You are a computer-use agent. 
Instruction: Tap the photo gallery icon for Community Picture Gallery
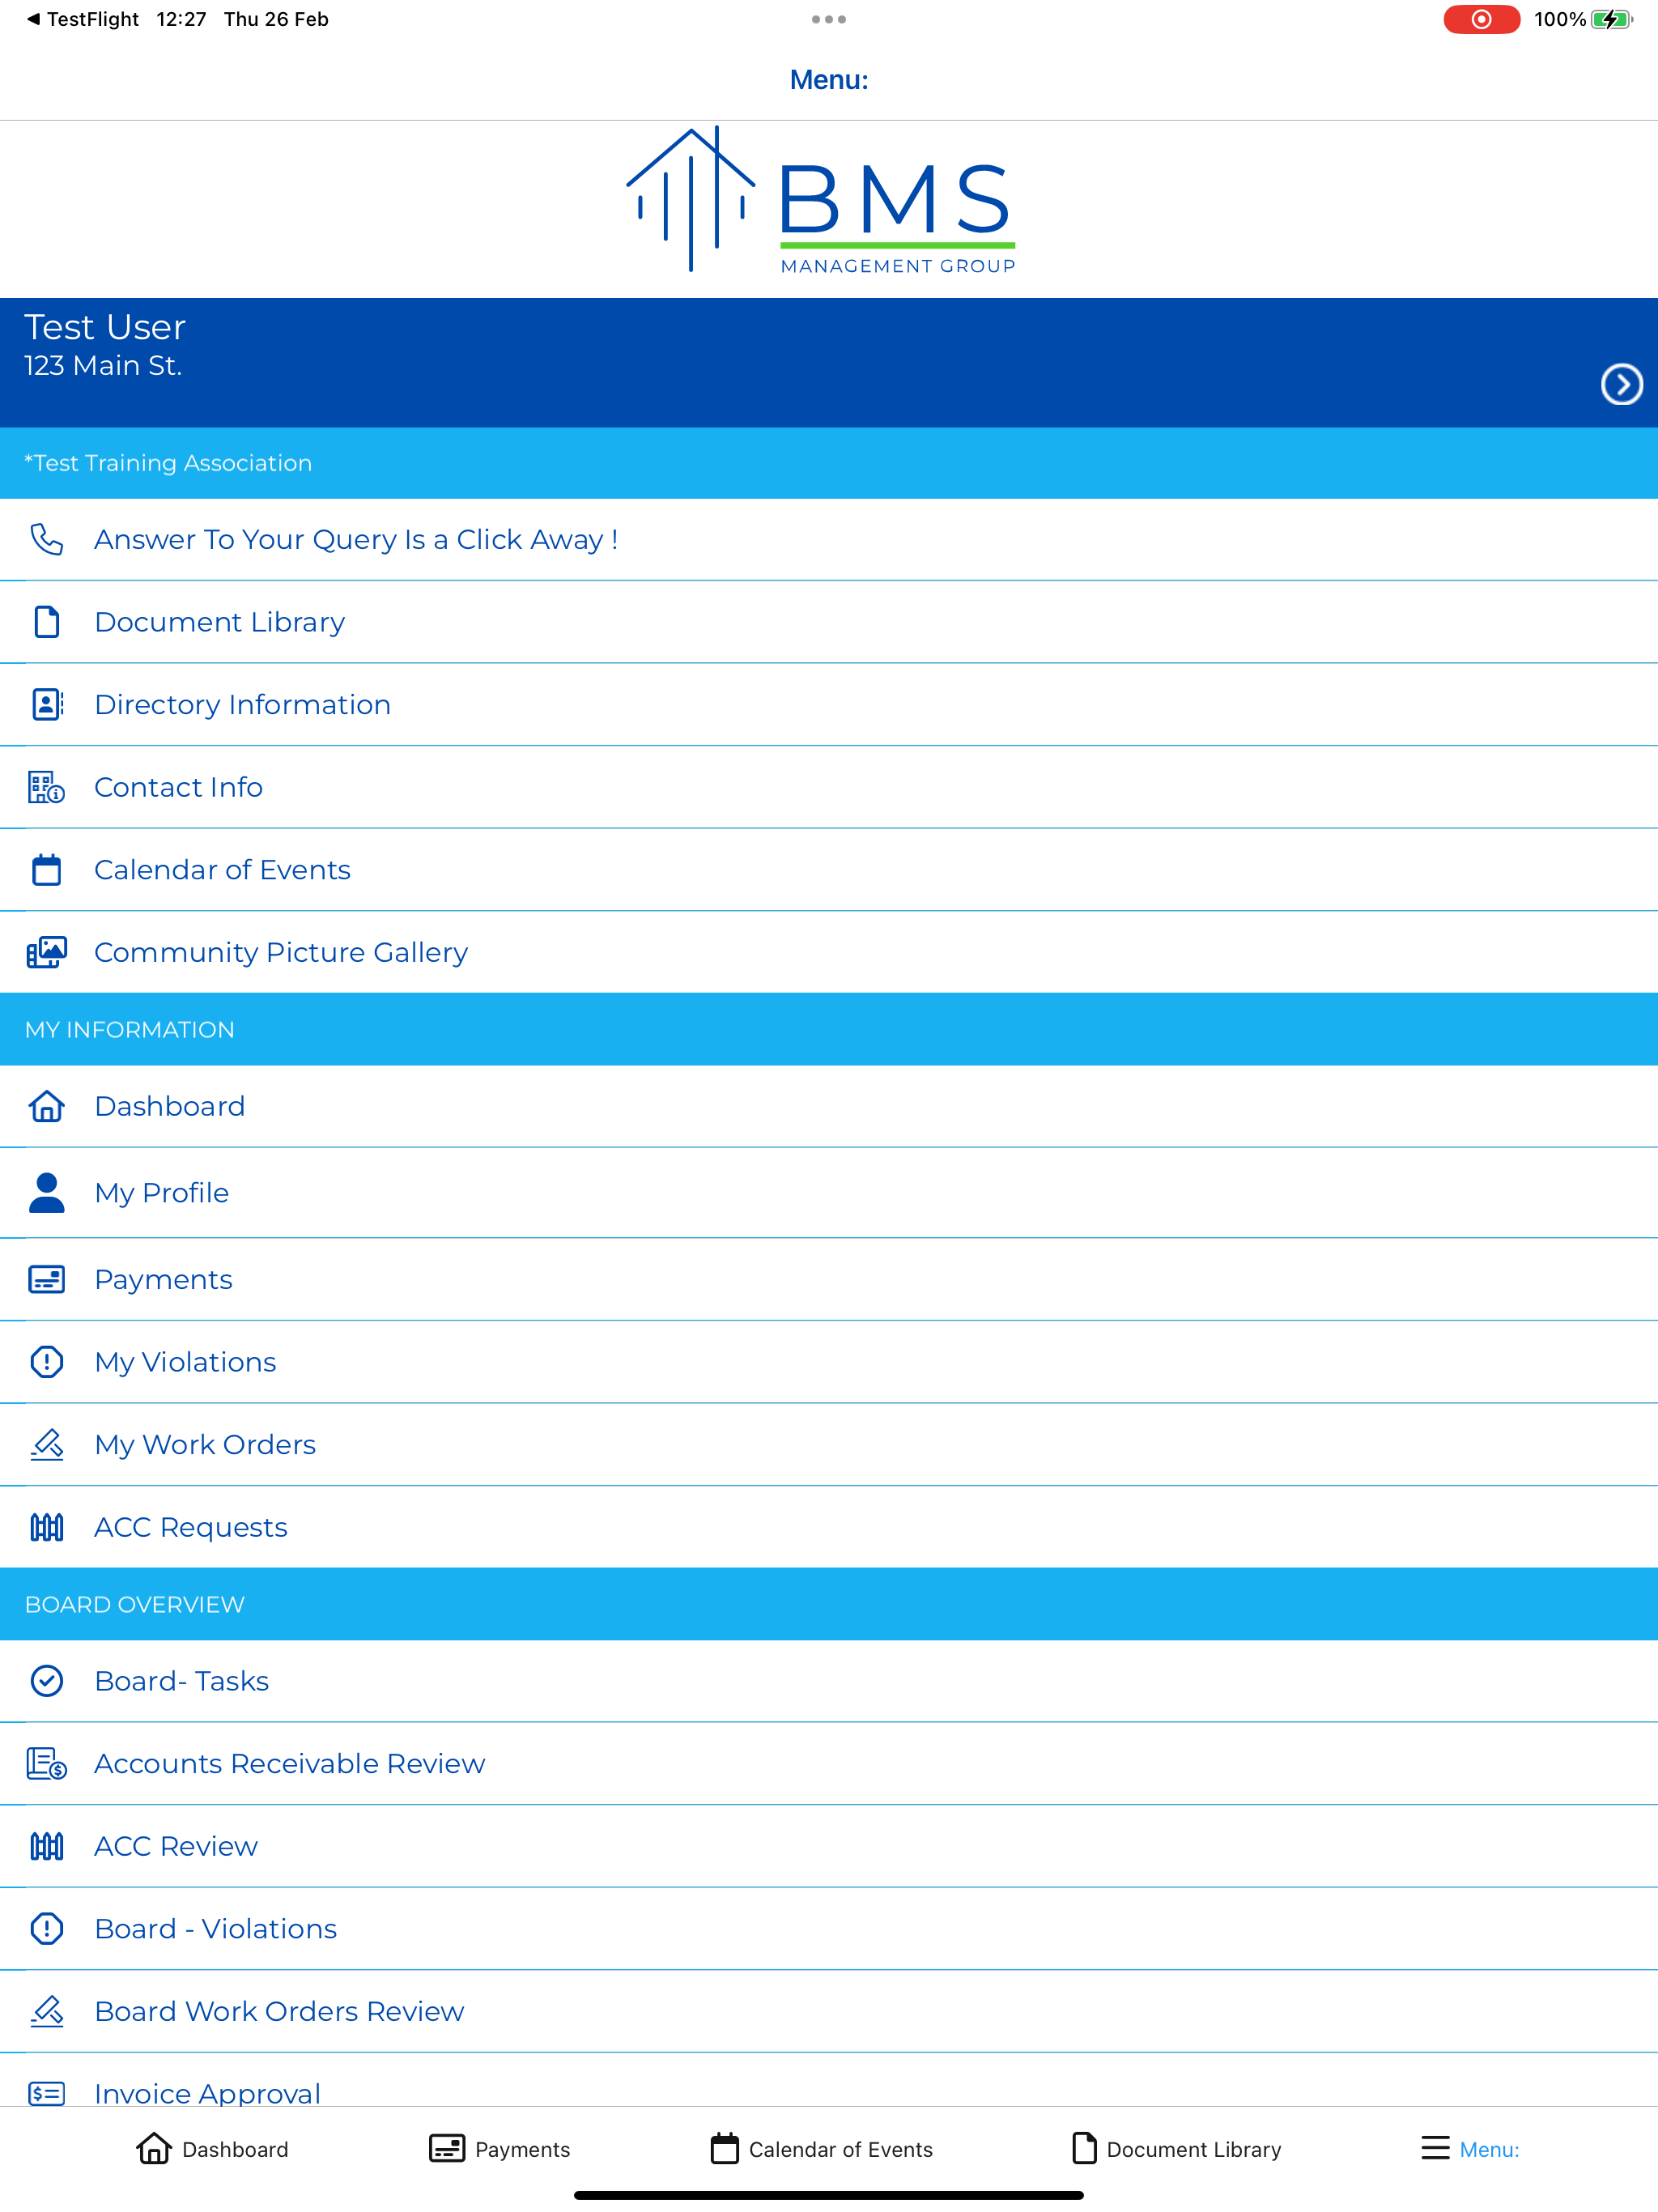[46, 952]
